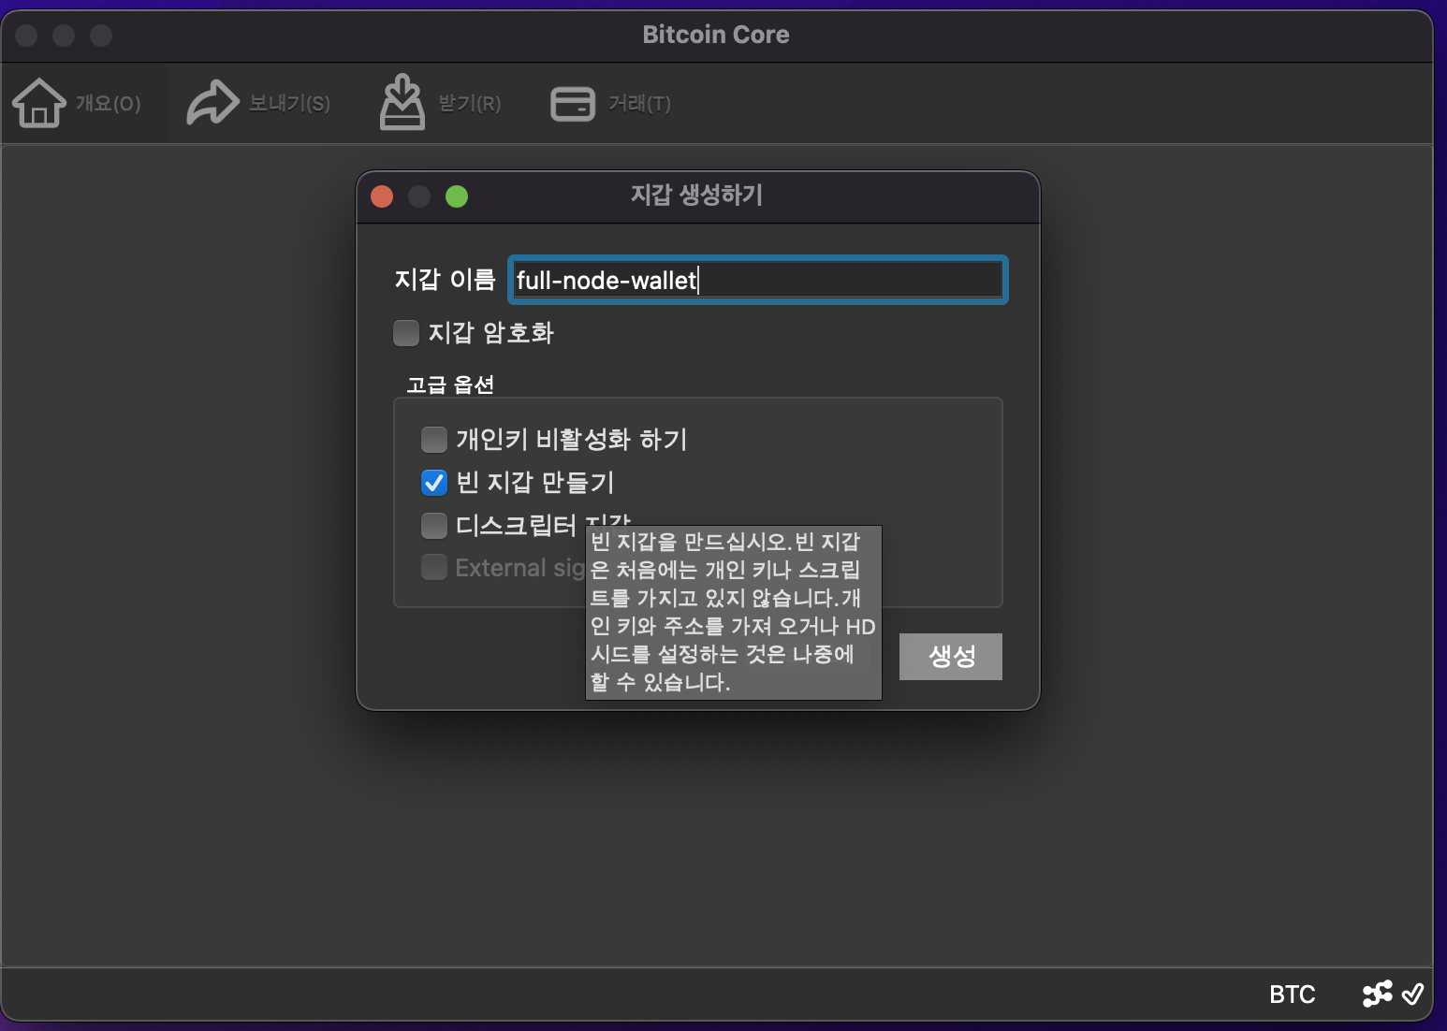Click the 지갑 이름 label text
1447x1031 pixels.
[446, 280]
